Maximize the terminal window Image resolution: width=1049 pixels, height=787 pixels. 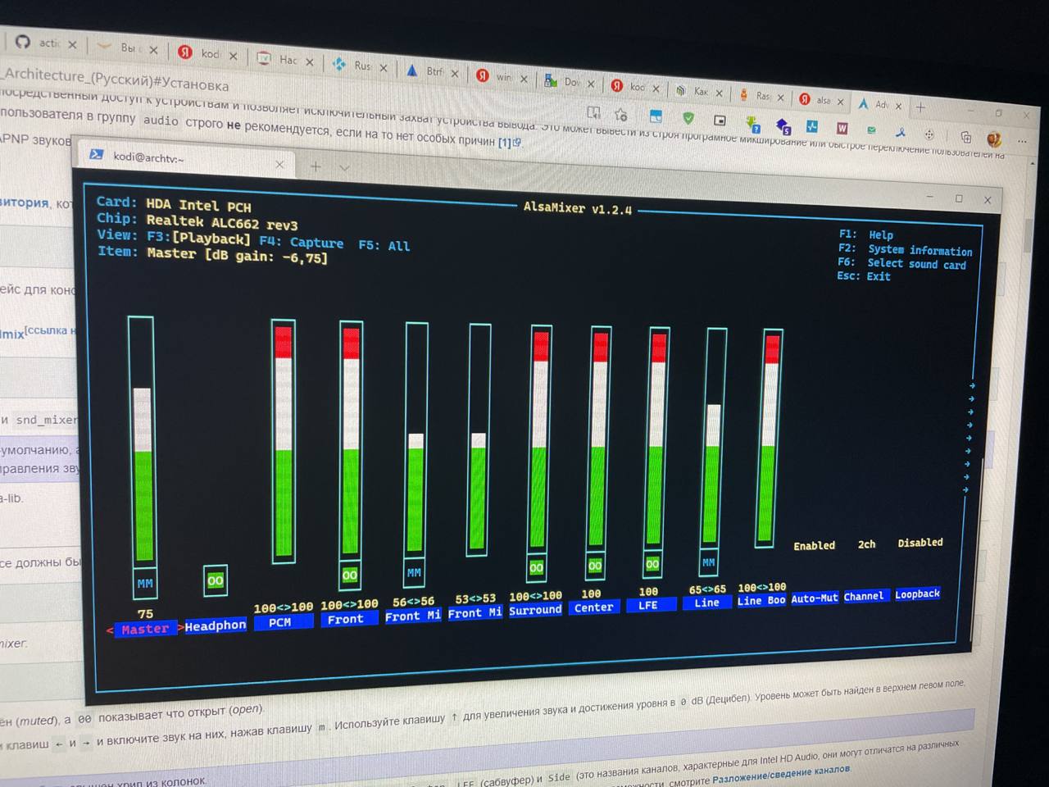tap(959, 198)
